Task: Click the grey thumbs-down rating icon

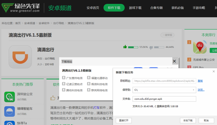Action: (152, 47)
